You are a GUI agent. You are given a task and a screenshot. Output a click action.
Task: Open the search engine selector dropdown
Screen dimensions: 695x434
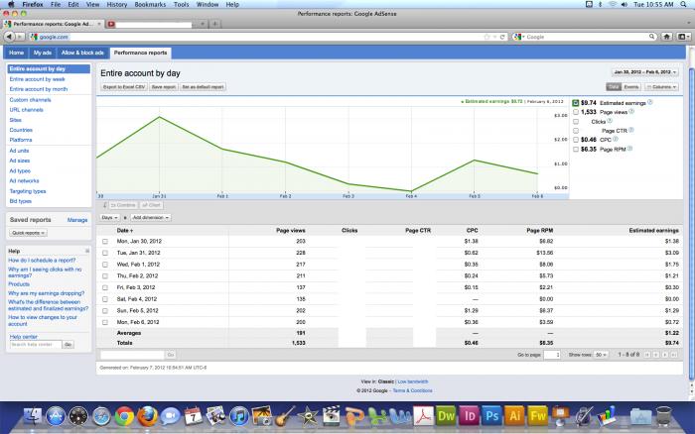click(519, 38)
